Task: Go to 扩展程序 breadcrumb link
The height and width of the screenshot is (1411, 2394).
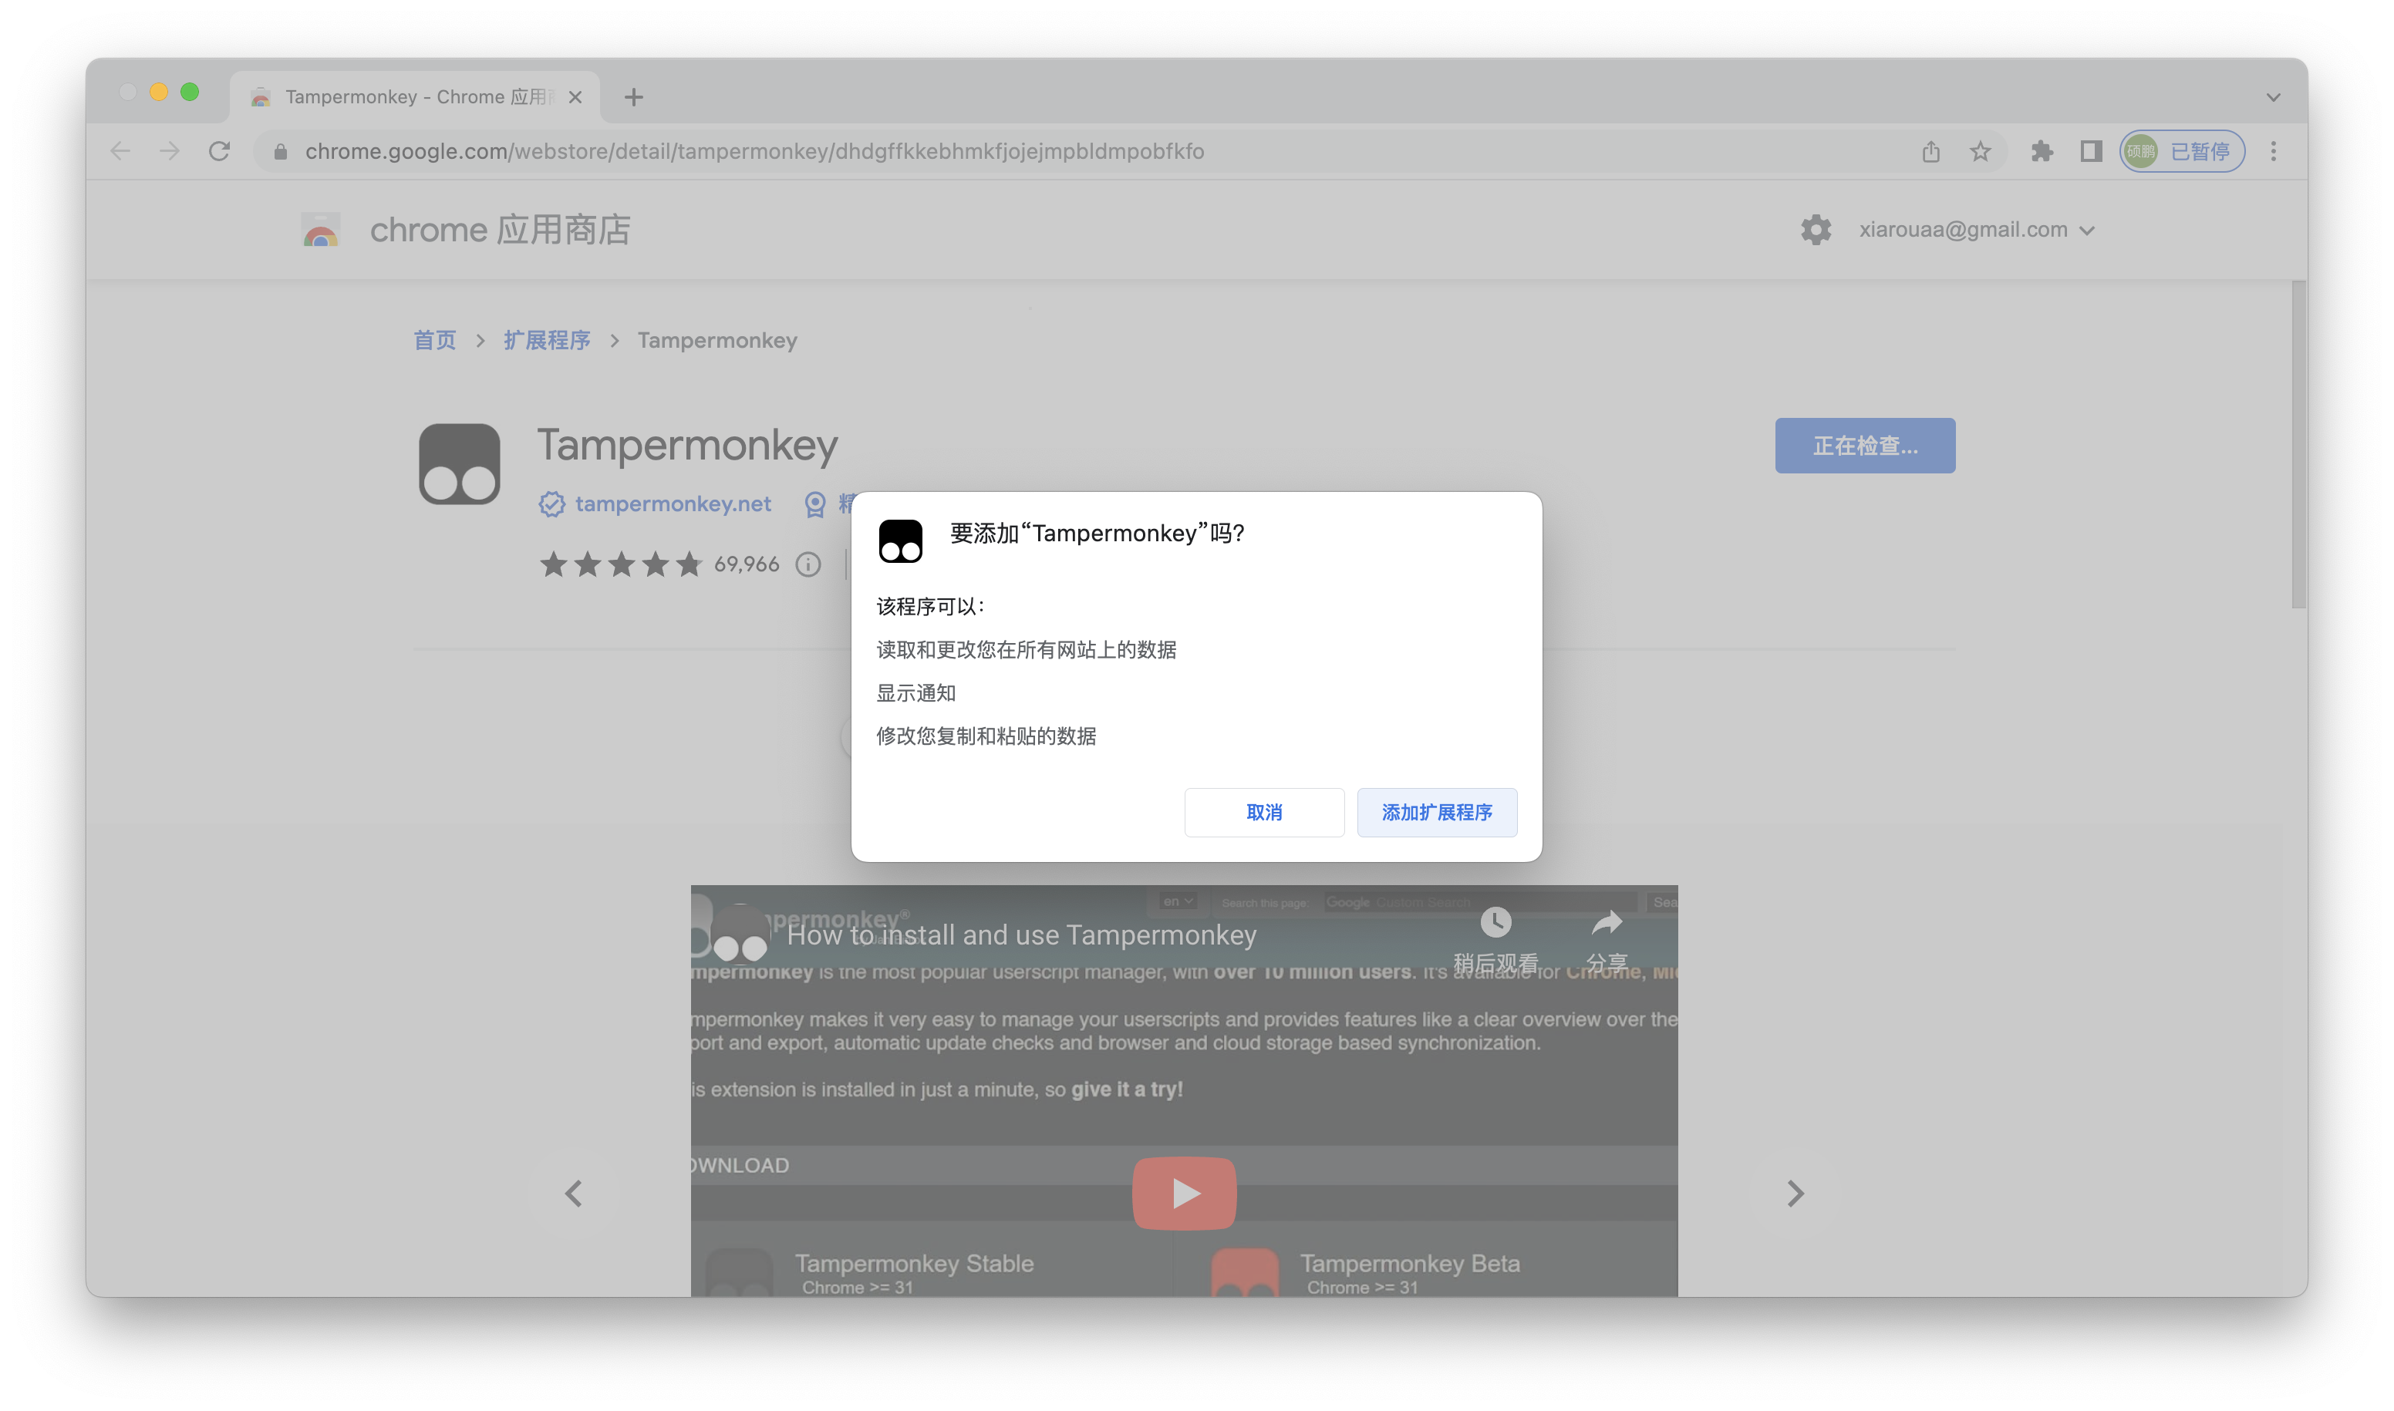Action: click(547, 340)
